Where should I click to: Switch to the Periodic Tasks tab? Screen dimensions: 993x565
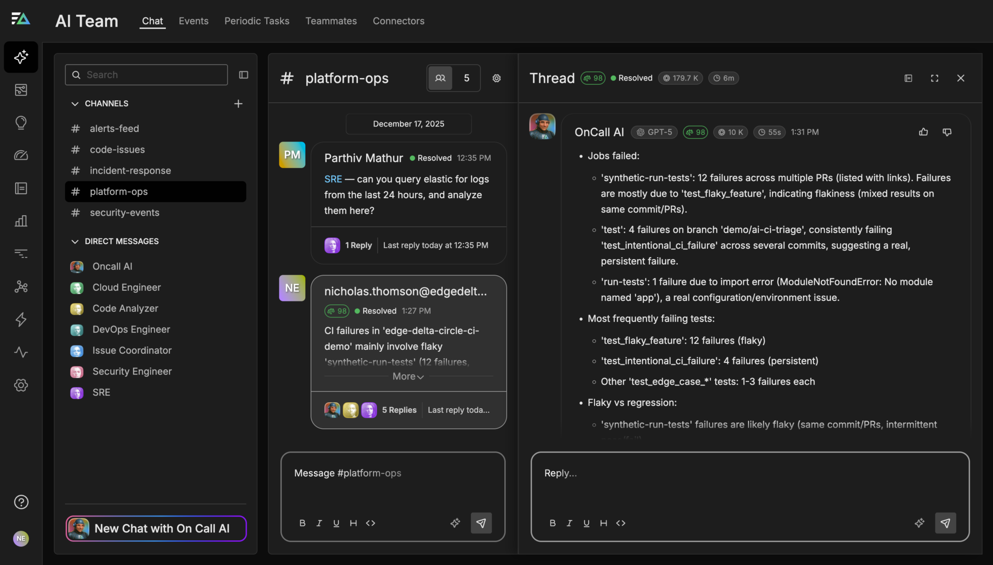coord(256,21)
